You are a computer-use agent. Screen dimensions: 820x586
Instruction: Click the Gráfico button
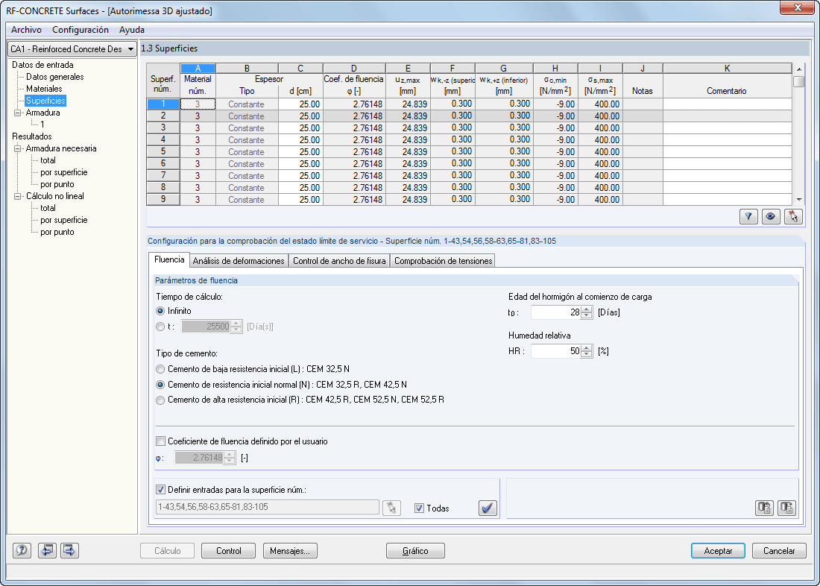(x=415, y=551)
